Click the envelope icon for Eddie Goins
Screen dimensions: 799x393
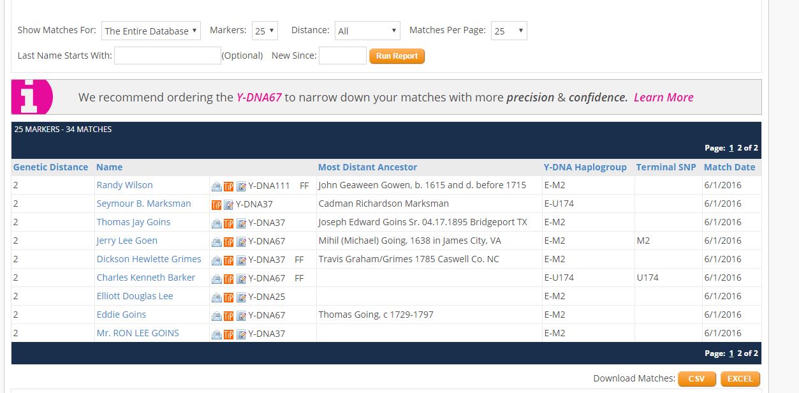tap(217, 316)
